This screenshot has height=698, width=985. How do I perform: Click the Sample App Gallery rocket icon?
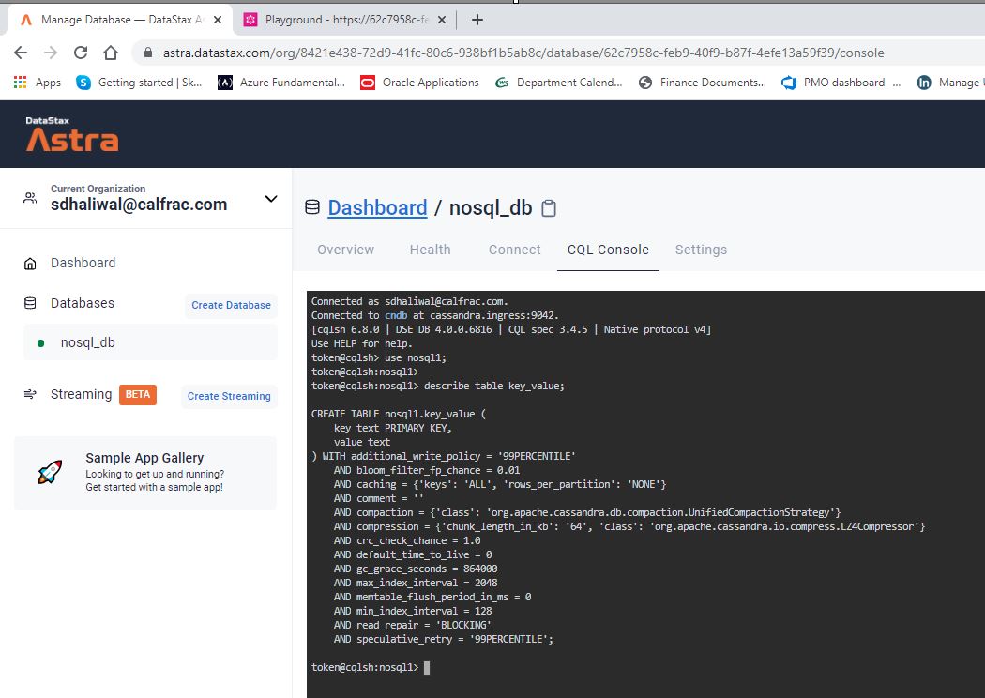[x=50, y=473]
